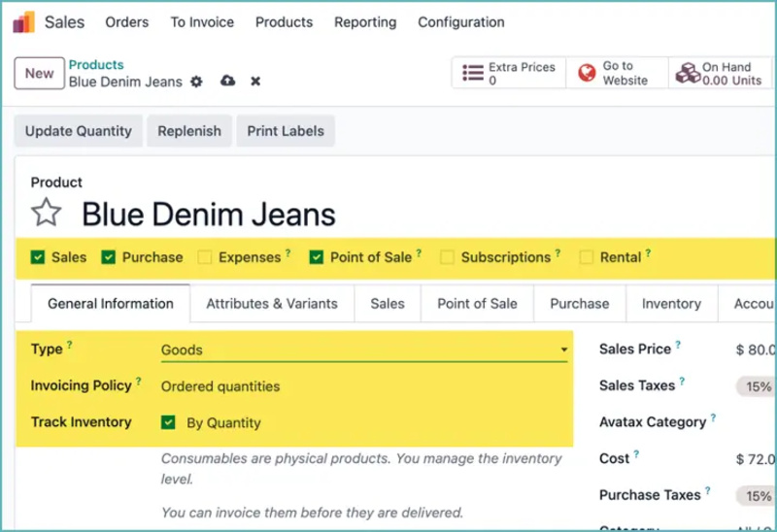Viewport: 777px width, 532px height.
Task: Toggle the Track Inventory checkbox
Action: [168, 422]
